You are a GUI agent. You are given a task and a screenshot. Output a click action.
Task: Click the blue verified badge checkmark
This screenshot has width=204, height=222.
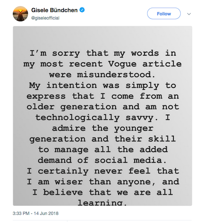coord(82,10)
